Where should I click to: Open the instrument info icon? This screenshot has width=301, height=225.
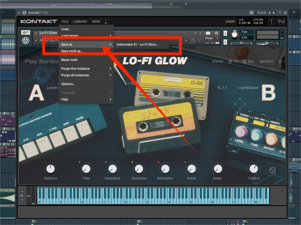216,33
